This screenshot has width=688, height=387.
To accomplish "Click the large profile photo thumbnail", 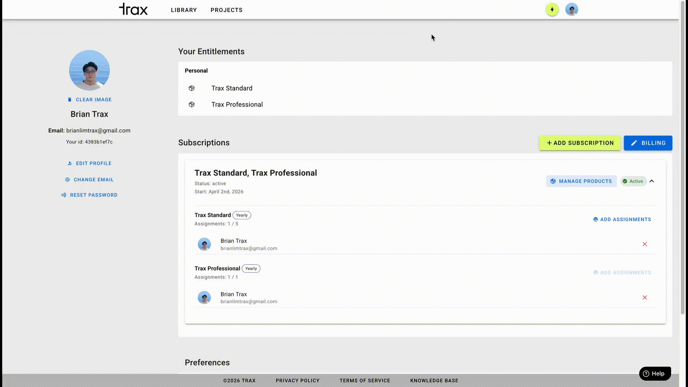I will pyautogui.click(x=89, y=70).
